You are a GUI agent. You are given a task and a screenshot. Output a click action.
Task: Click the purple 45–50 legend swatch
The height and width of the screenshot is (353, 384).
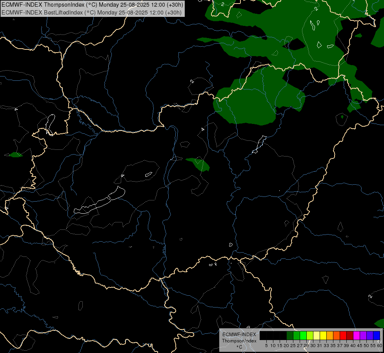[363, 335]
